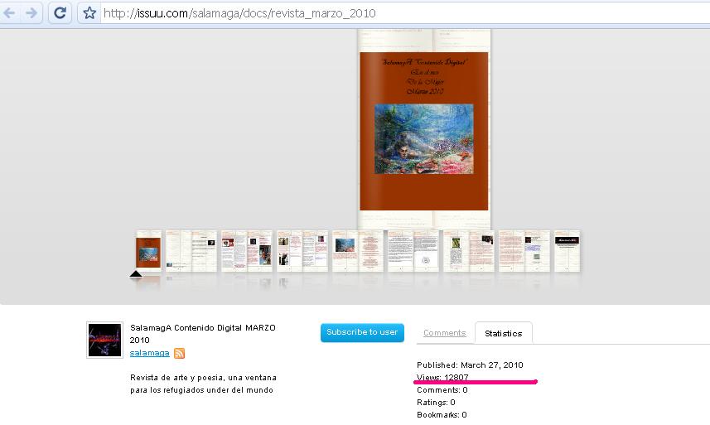Click the Published: March 27, 2010 text
The height and width of the screenshot is (425, 710).
(x=470, y=365)
